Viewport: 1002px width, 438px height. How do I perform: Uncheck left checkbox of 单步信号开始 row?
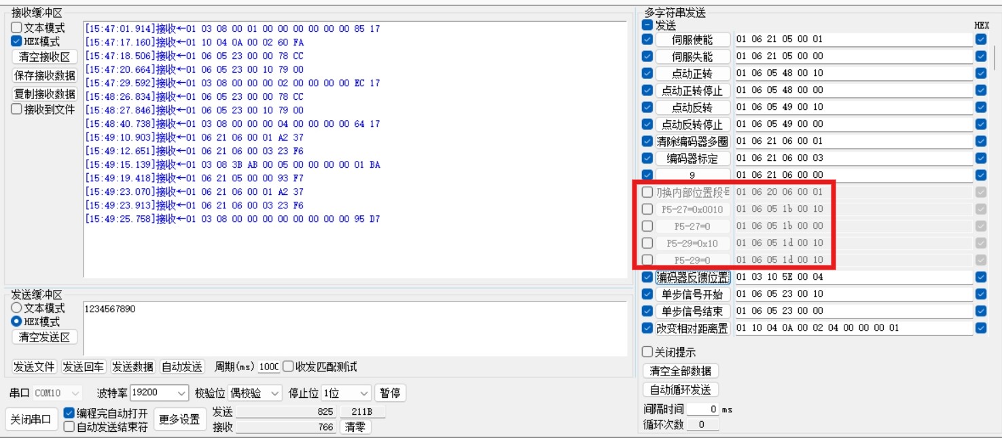(x=647, y=294)
